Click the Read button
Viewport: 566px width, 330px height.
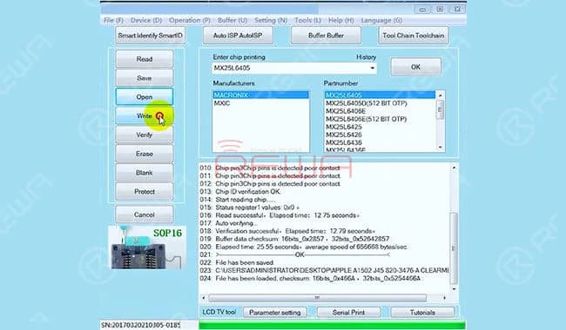tap(145, 59)
